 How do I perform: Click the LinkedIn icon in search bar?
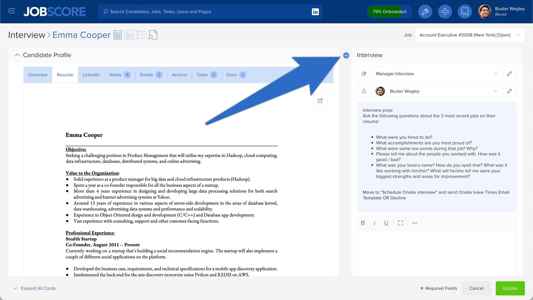[315, 12]
